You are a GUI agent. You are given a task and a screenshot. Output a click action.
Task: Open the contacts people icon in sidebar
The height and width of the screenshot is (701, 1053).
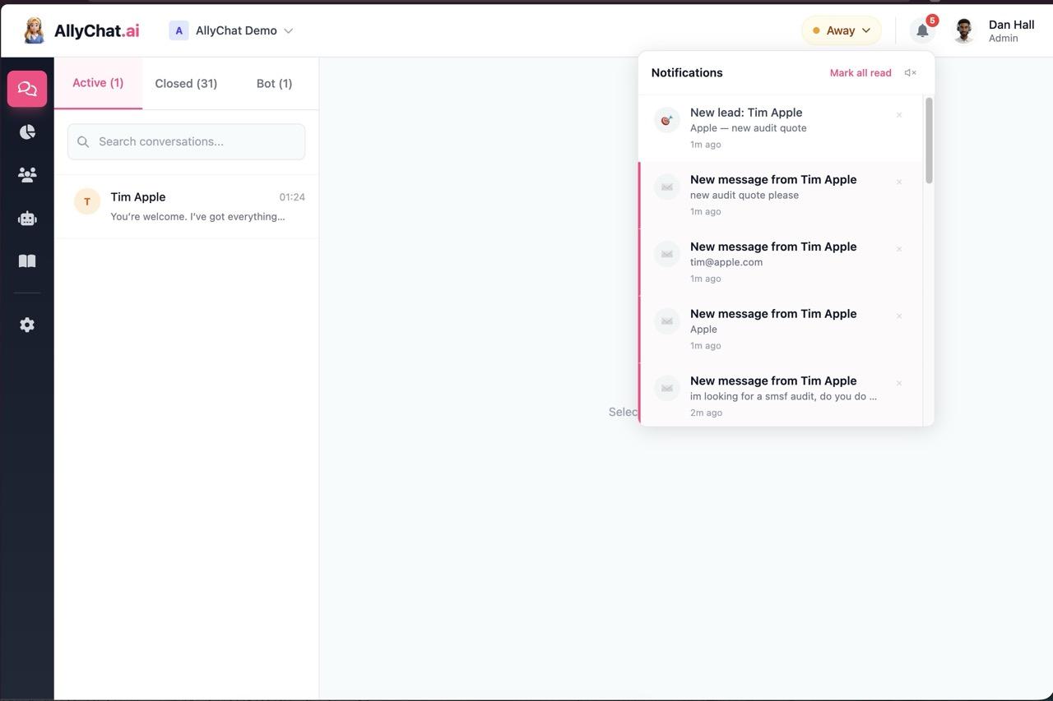[x=27, y=175]
